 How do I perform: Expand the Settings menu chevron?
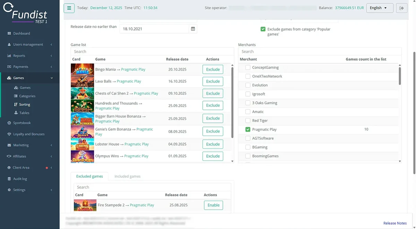point(51,190)
